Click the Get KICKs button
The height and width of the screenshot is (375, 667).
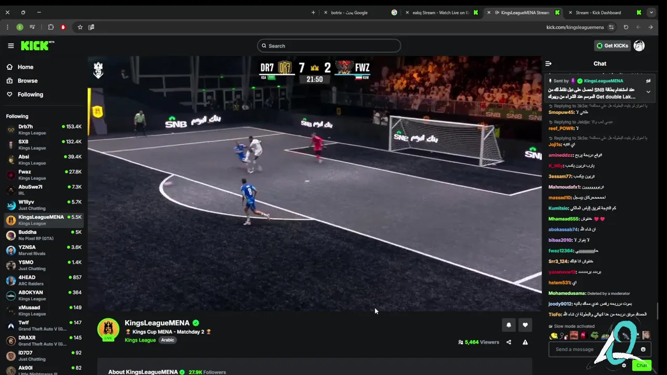point(612,46)
